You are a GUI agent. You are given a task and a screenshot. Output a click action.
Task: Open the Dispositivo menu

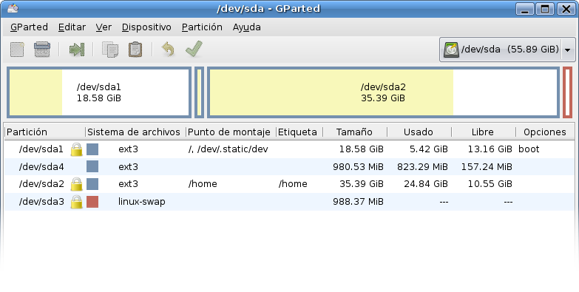click(146, 27)
